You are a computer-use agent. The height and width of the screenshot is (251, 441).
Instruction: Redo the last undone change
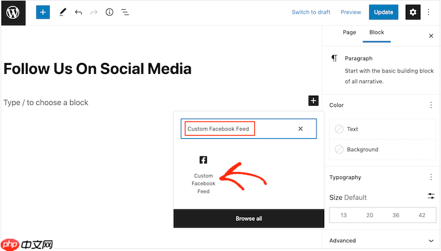pos(93,12)
